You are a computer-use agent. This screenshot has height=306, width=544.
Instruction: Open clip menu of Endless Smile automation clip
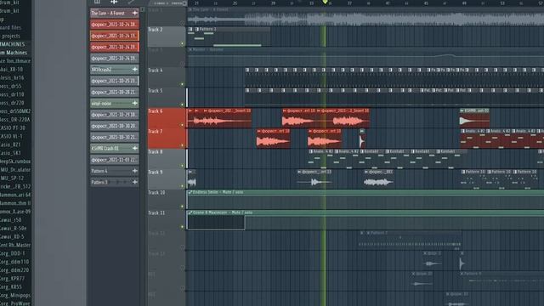point(190,192)
